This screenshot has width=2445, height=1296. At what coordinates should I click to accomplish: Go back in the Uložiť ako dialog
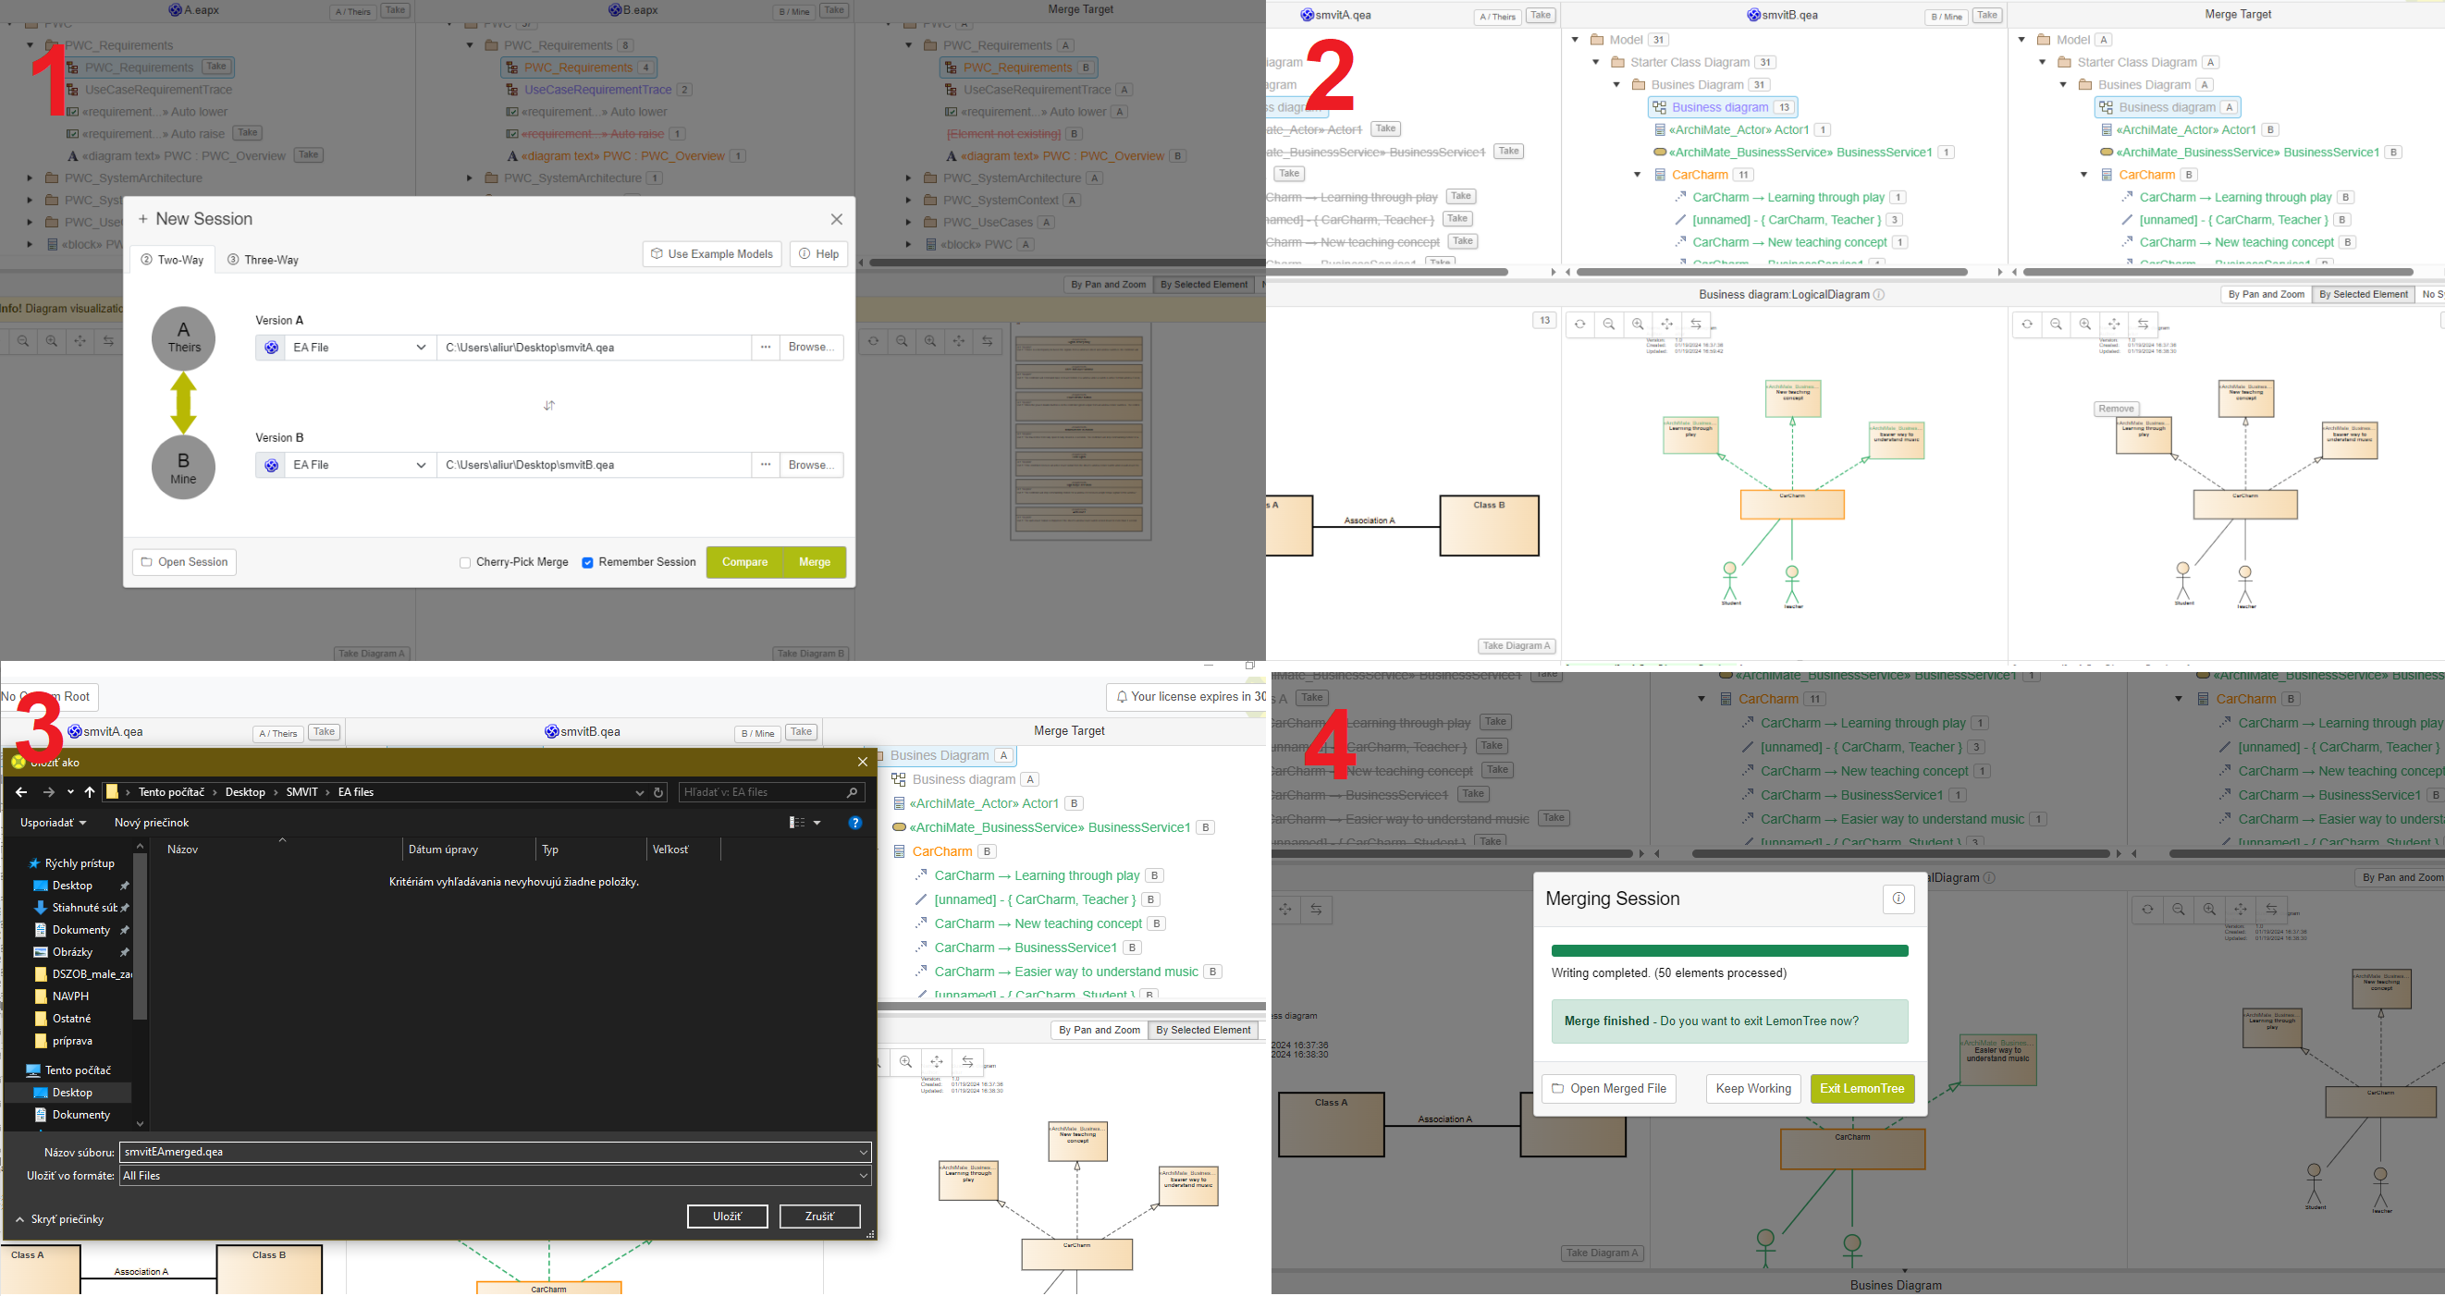pos(21,792)
